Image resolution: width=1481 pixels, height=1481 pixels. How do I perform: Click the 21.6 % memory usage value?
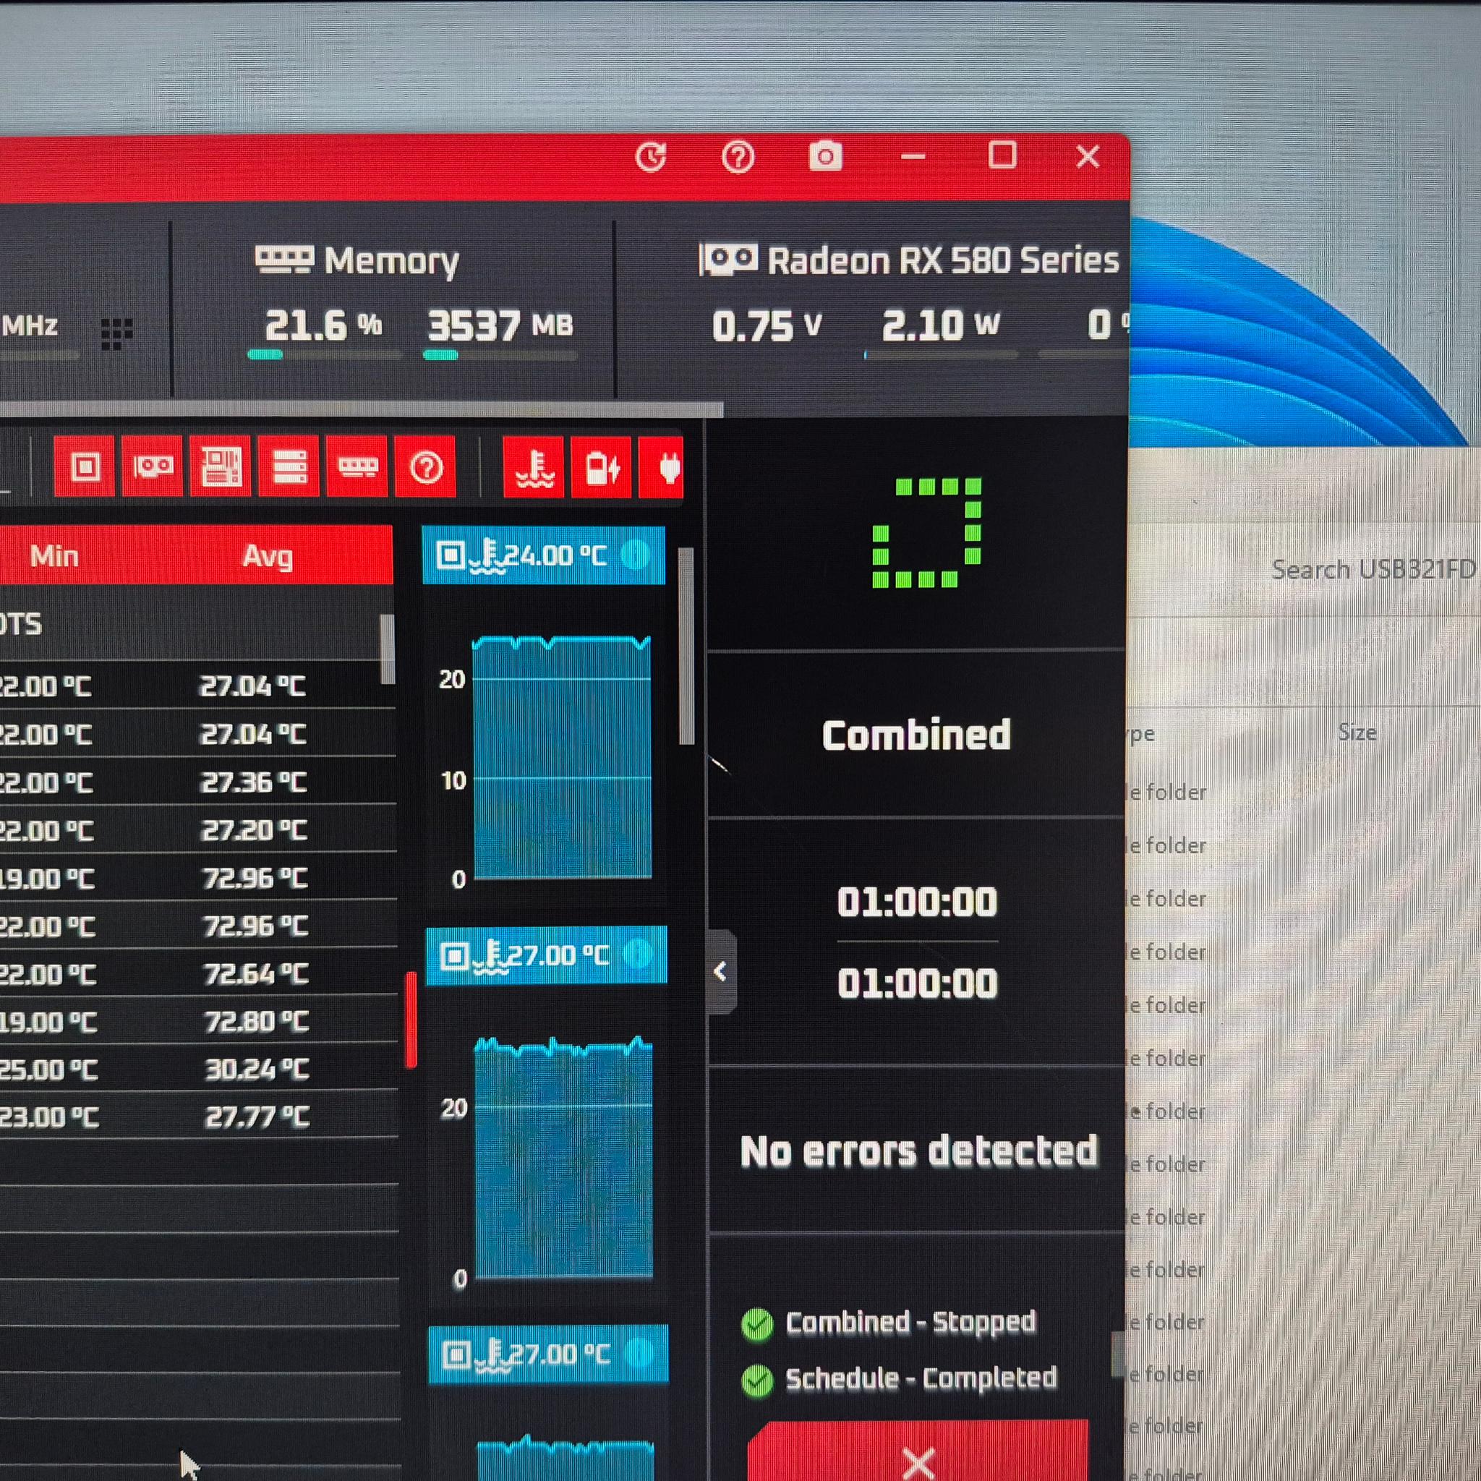point(323,326)
